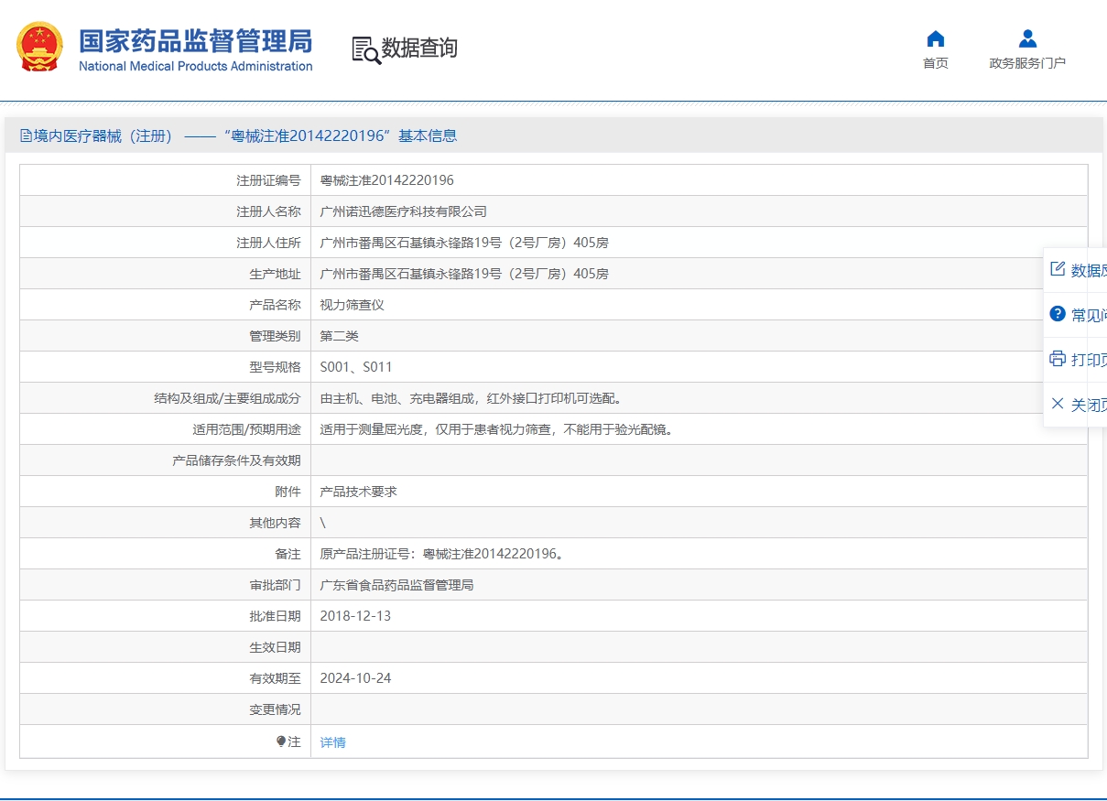This screenshot has height=801, width=1107.
Task: Click 数据查询 heading text
Action: [x=419, y=49]
